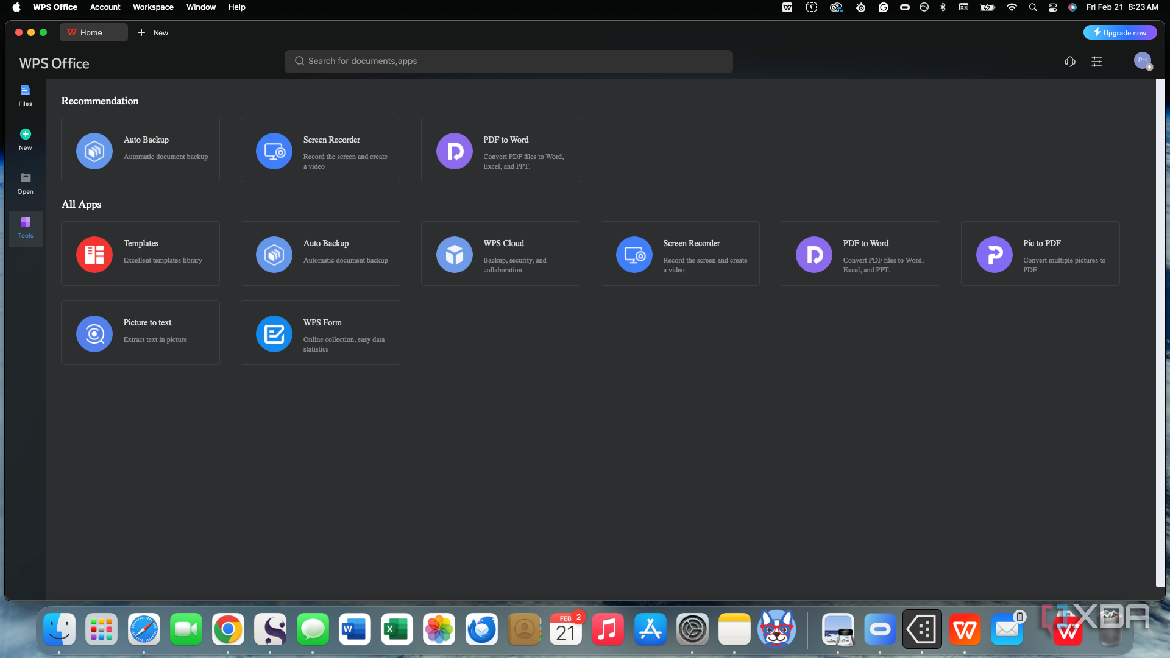Image resolution: width=1170 pixels, height=658 pixels.
Task: Click the date and time in menu bar
Action: pos(1122,7)
